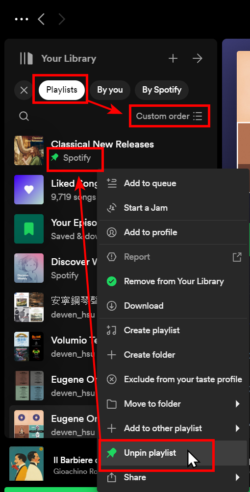Expand the Move to folder submenu
Image resolution: width=250 pixels, height=492 pixels.
(x=174, y=404)
